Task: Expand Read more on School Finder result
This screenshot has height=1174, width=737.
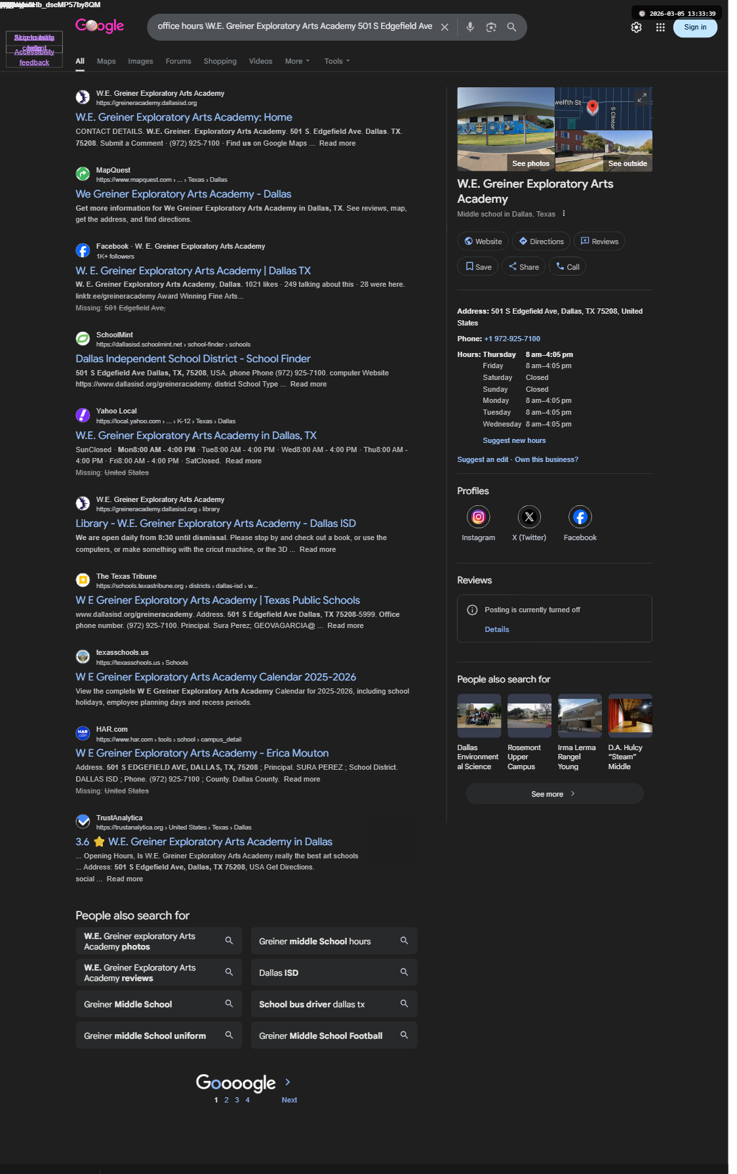Action: (x=308, y=385)
